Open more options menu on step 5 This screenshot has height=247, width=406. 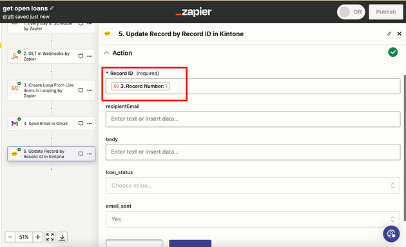pos(90,154)
